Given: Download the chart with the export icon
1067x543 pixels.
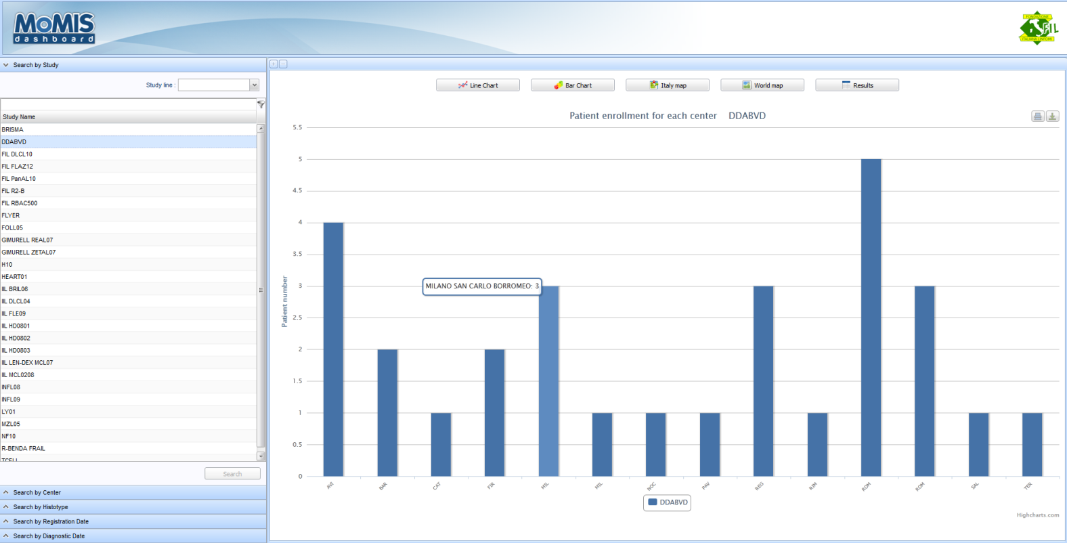Looking at the screenshot, I should click(x=1052, y=116).
